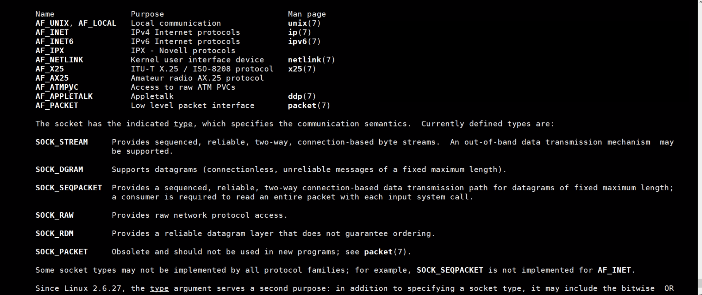The image size is (702, 295).
Task: Click the "Purpose" column header
Action: pos(147,14)
